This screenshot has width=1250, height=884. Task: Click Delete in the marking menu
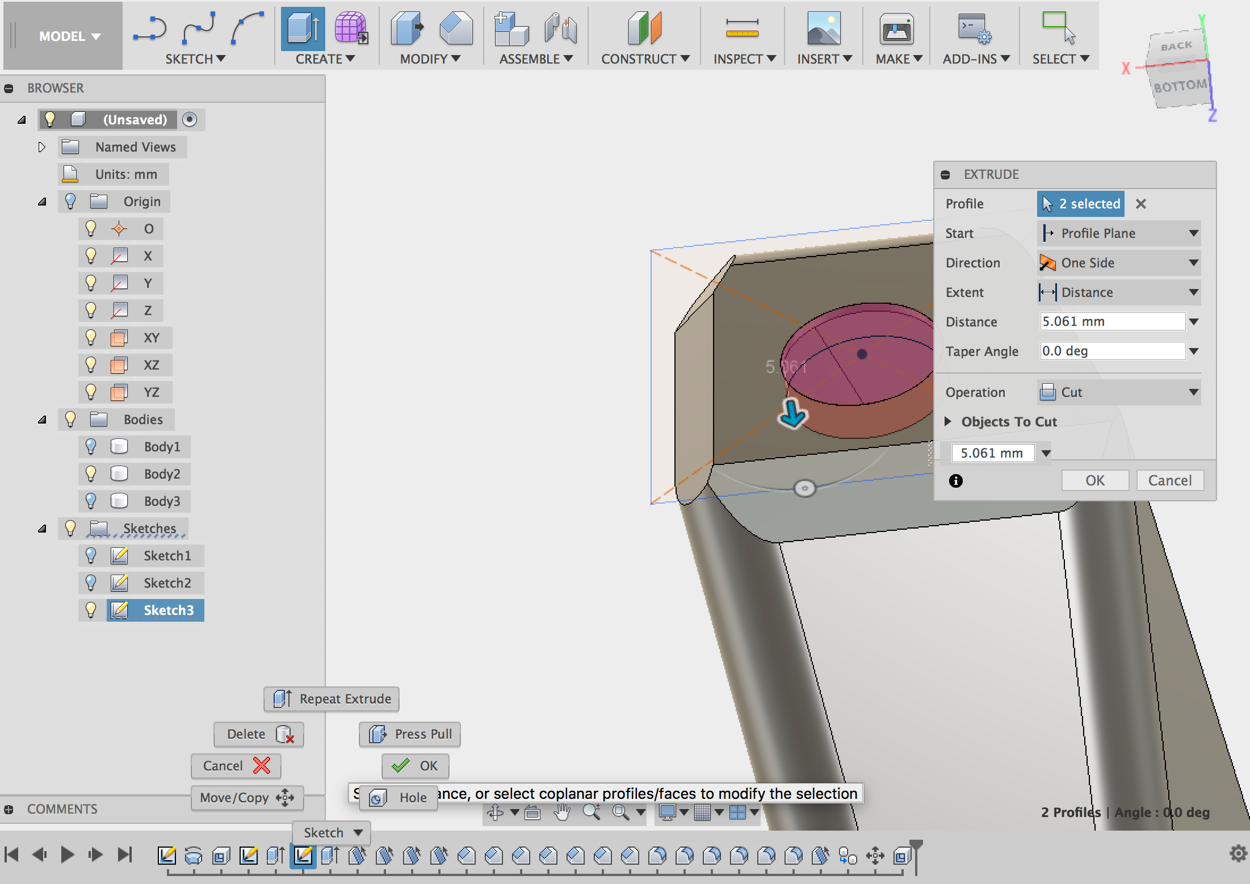pyautogui.click(x=259, y=734)
